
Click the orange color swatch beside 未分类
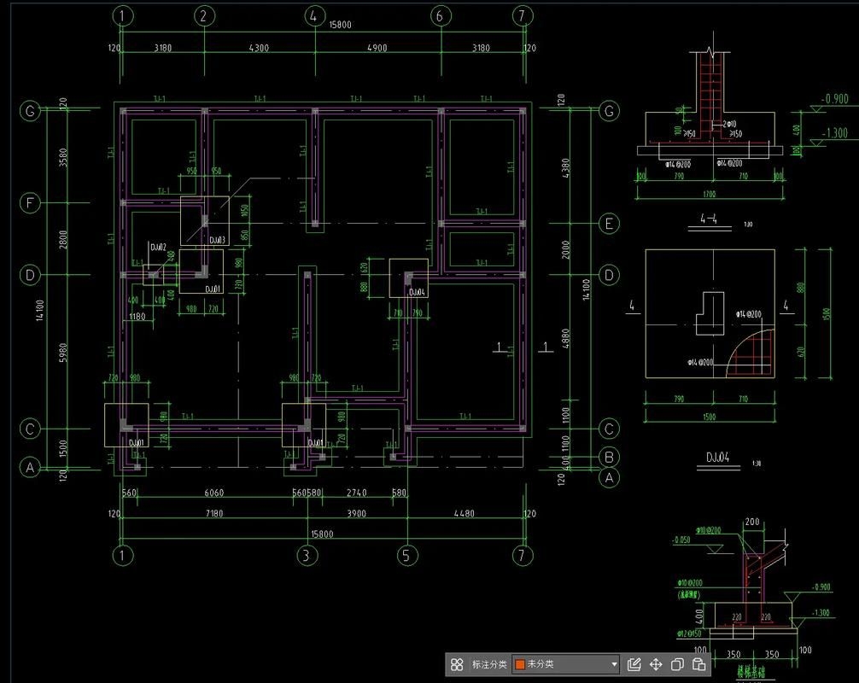tap(519, 664)
